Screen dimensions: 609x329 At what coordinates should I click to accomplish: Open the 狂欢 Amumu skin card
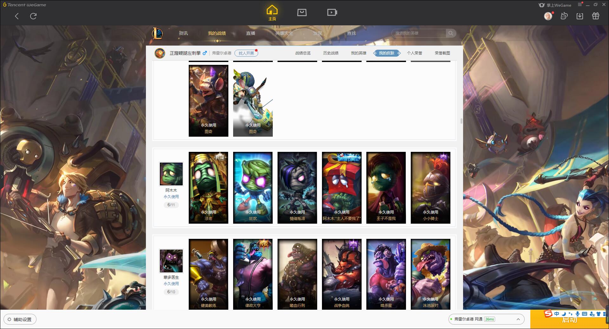(253, 188)
